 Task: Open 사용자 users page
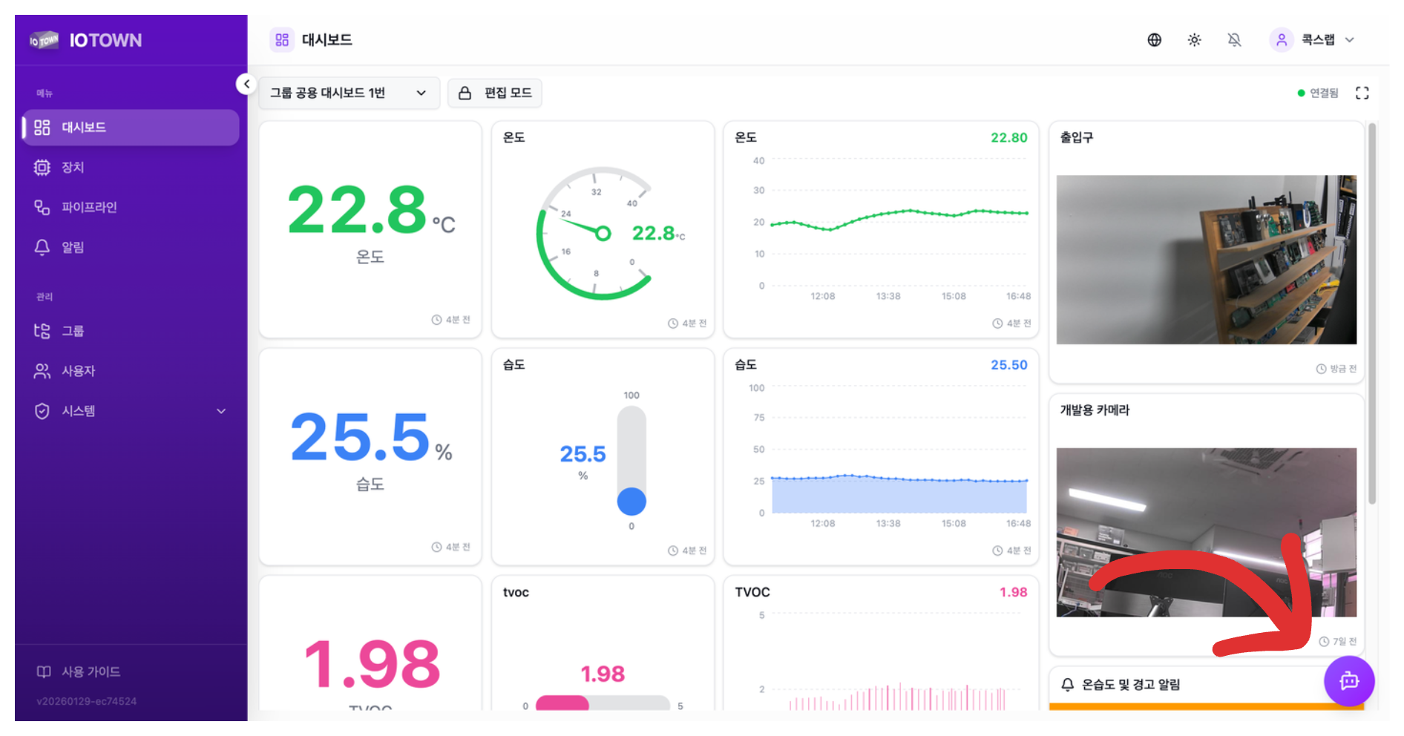point(131,370)
